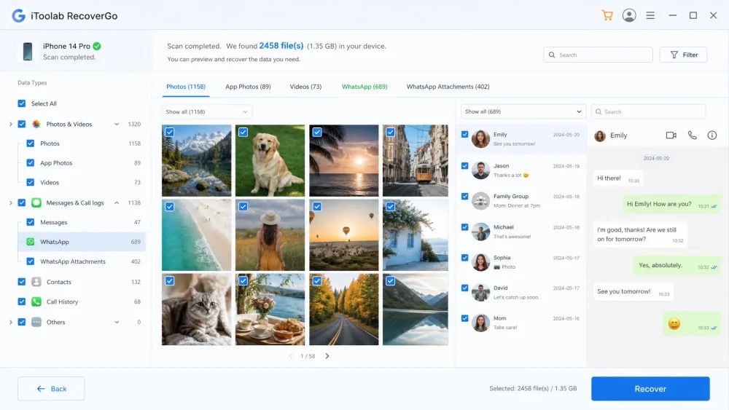729x410 pixels.
Task: Switch to the WhatsApp Attachments (402) tab
Action: (448, 87)
